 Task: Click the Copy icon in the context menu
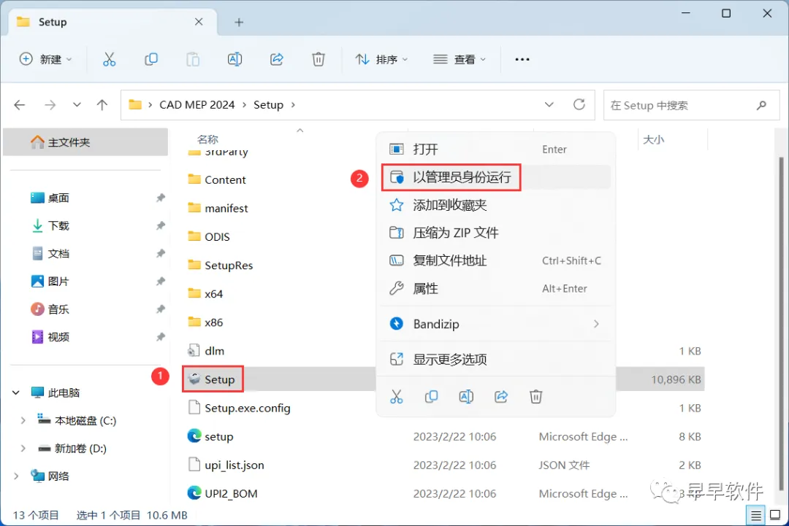click(x=431, y=397)
